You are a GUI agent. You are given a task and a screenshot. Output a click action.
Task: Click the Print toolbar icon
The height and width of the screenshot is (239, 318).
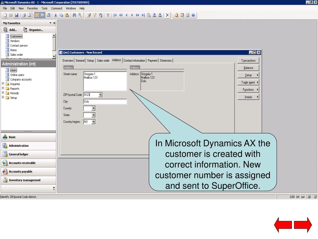click(x=24, y=15)
